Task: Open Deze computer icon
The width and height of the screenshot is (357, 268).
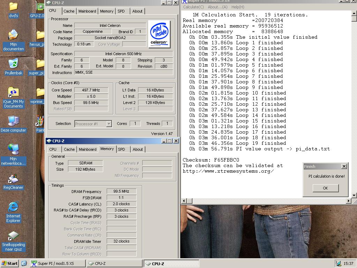Action: 13,121
